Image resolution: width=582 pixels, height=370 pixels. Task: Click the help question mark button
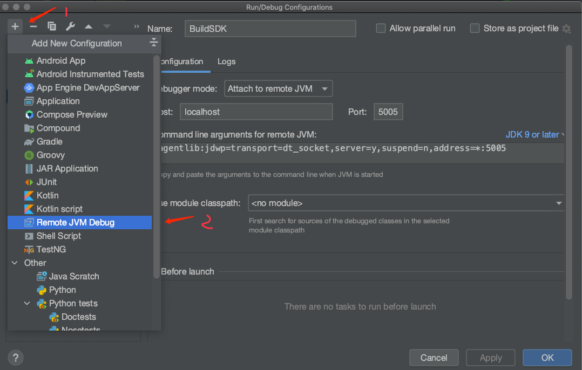coord(15,358)
